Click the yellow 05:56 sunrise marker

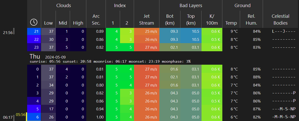point(21,114)
